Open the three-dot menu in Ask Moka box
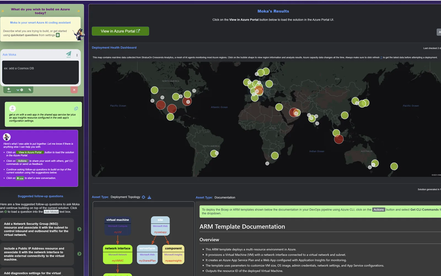The width and height of the screenshot is (441, 276). [x=77, y=55]
